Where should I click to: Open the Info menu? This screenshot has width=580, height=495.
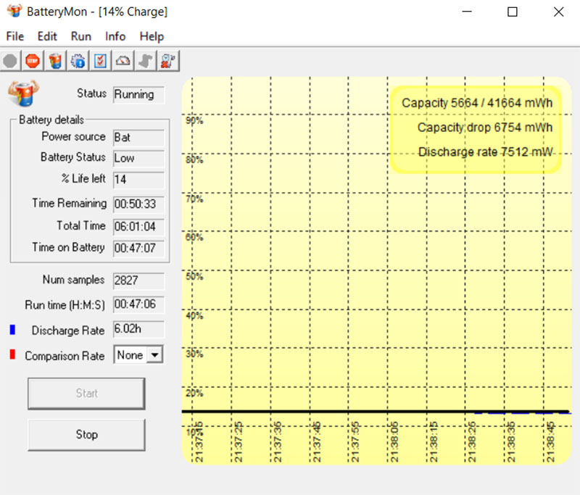click(x=115, y=36)
